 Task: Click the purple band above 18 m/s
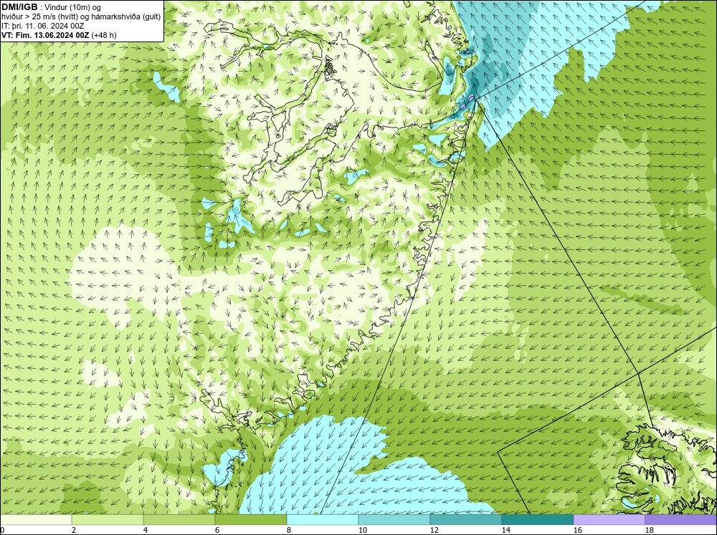click(x=680, y=520)
